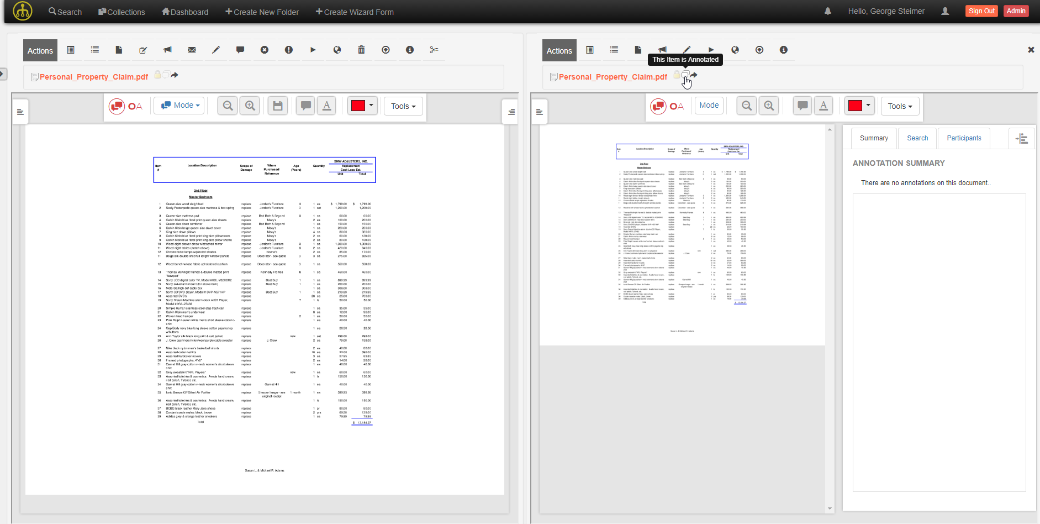1040x524 pixels.
Task: Click the scissors icon in the Actions toolbar
Action: (434, 50)
